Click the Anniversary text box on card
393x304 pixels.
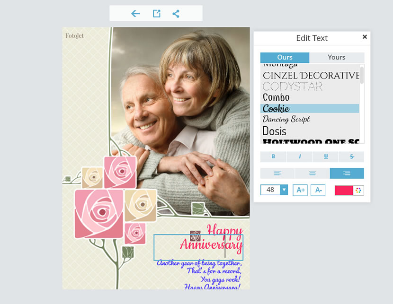pyautogui.click(x=198, y=247)
